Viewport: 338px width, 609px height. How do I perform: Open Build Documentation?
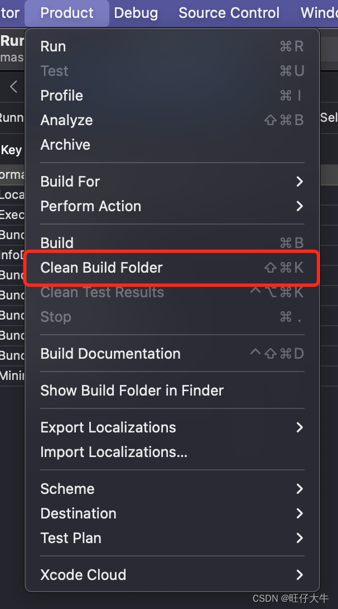[110, 353]
